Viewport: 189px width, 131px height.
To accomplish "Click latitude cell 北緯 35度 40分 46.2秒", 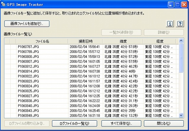I will [121, 67].
